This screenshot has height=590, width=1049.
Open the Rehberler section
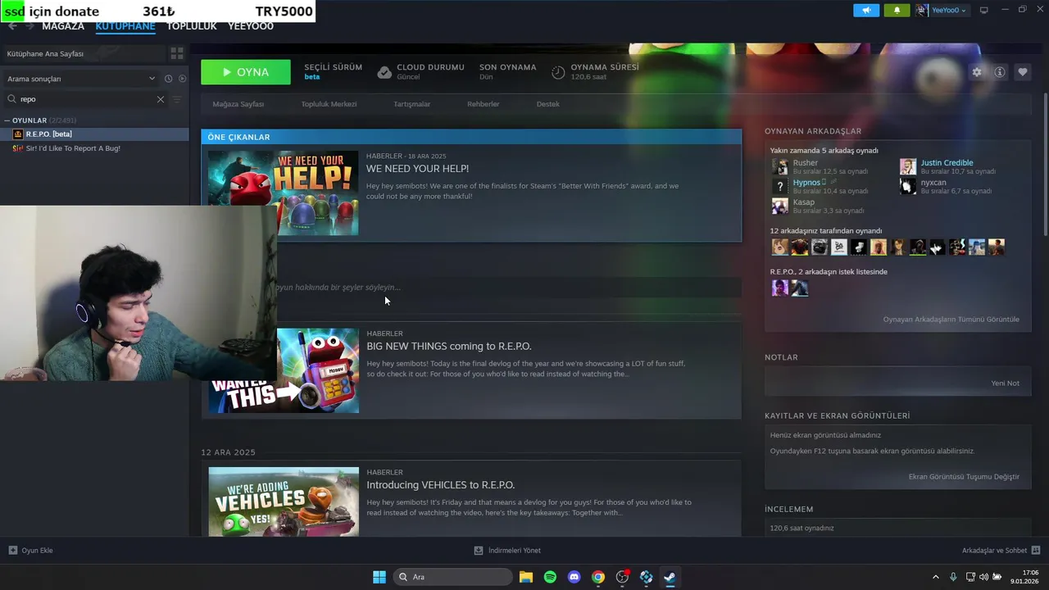[484, 104]
